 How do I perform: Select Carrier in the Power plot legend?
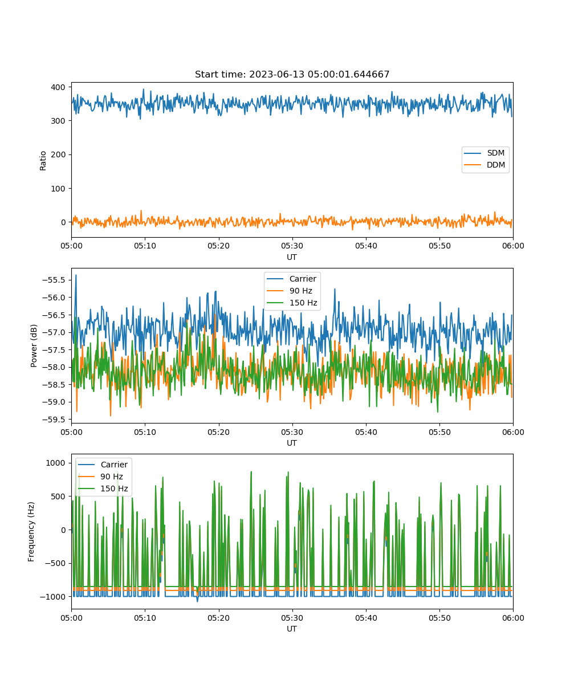pos(303,279)
